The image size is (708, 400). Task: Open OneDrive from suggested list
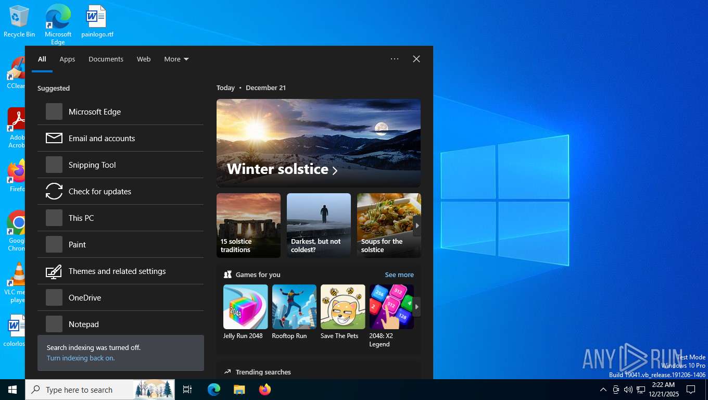(120, 297)
